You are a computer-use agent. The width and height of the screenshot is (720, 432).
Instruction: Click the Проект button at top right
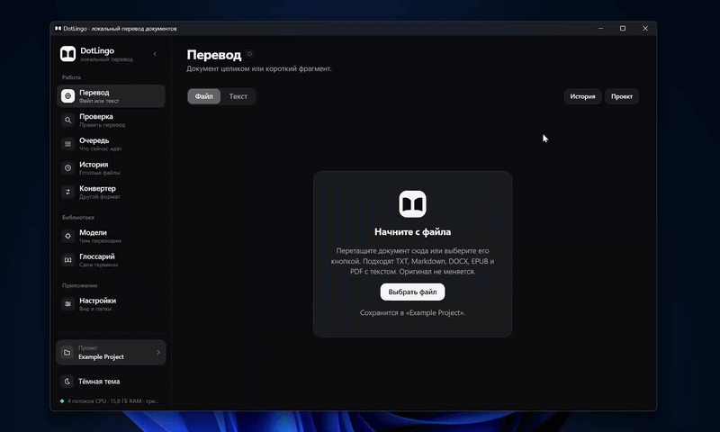pyautogui.click(x=621, y=96)
